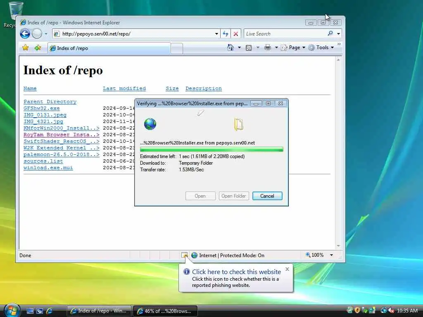This screenshot has width=423, height=317.
Task: Click the Live Search box
Action: [x=285, y=34]
